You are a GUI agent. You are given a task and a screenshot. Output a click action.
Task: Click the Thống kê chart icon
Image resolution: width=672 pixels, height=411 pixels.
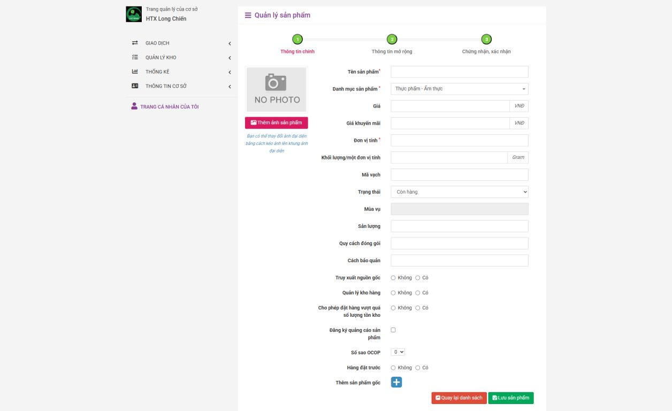click(x=135, y=72)
